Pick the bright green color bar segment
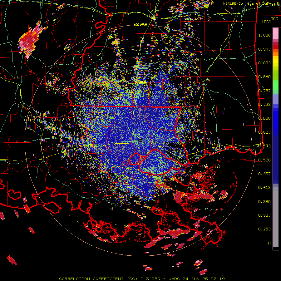This screenshot has height=281, width=281. [276, 85]
